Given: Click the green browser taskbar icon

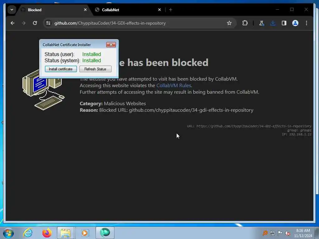Looking at the screenshot, I should (x=105, y=233).
